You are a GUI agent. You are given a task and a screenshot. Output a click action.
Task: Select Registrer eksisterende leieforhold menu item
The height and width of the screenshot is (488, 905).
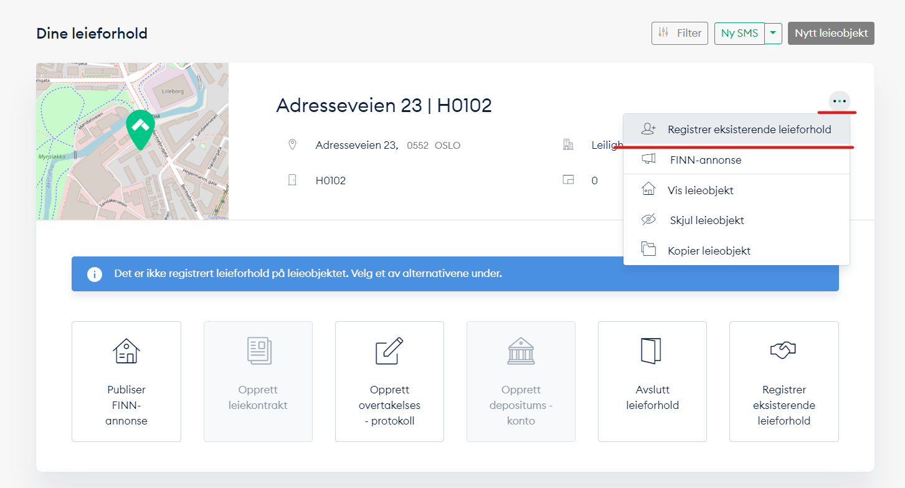(749, 129)
